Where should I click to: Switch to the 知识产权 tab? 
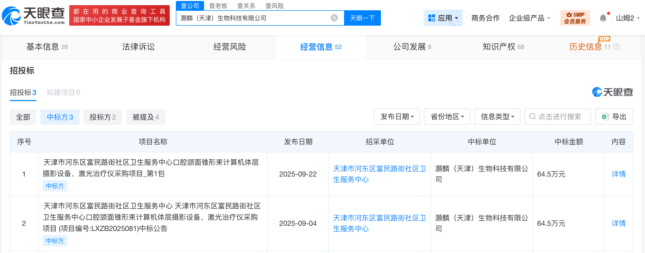coord(503,47)
